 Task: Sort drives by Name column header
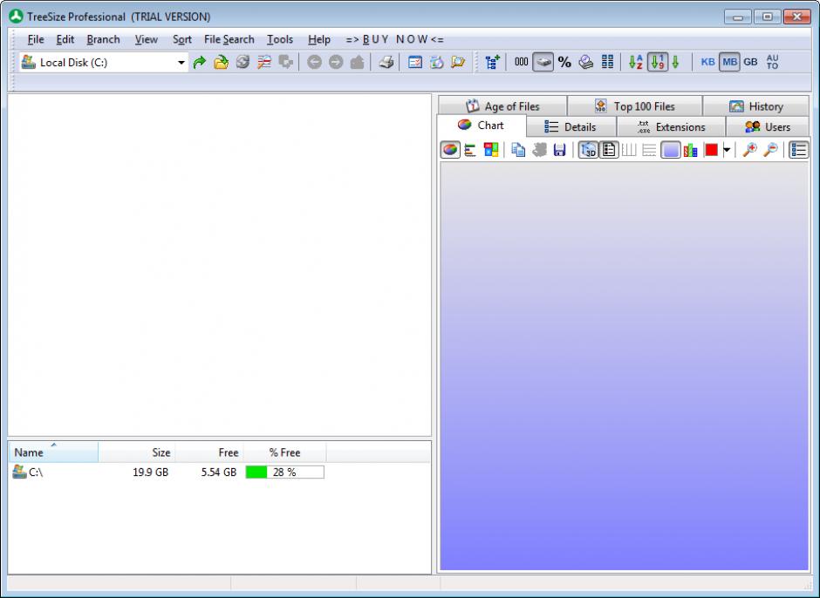pos(53,452)
